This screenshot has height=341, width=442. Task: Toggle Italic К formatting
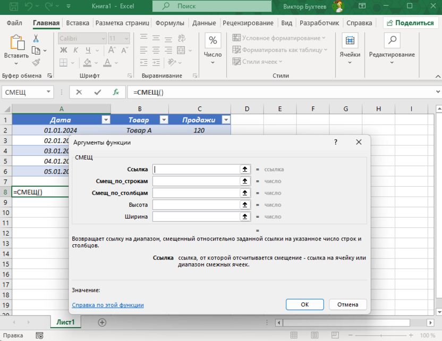tap(75, 50)
